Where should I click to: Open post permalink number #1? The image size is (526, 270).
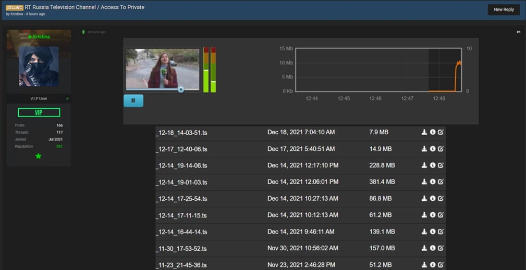pos(518,32)
